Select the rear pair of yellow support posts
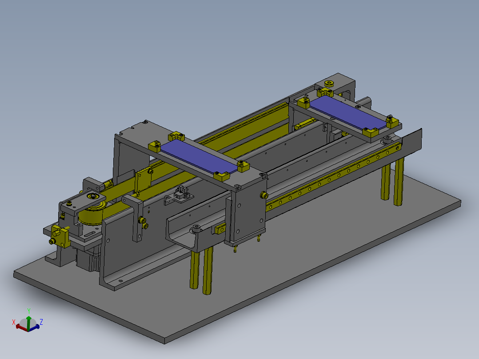 392,183
